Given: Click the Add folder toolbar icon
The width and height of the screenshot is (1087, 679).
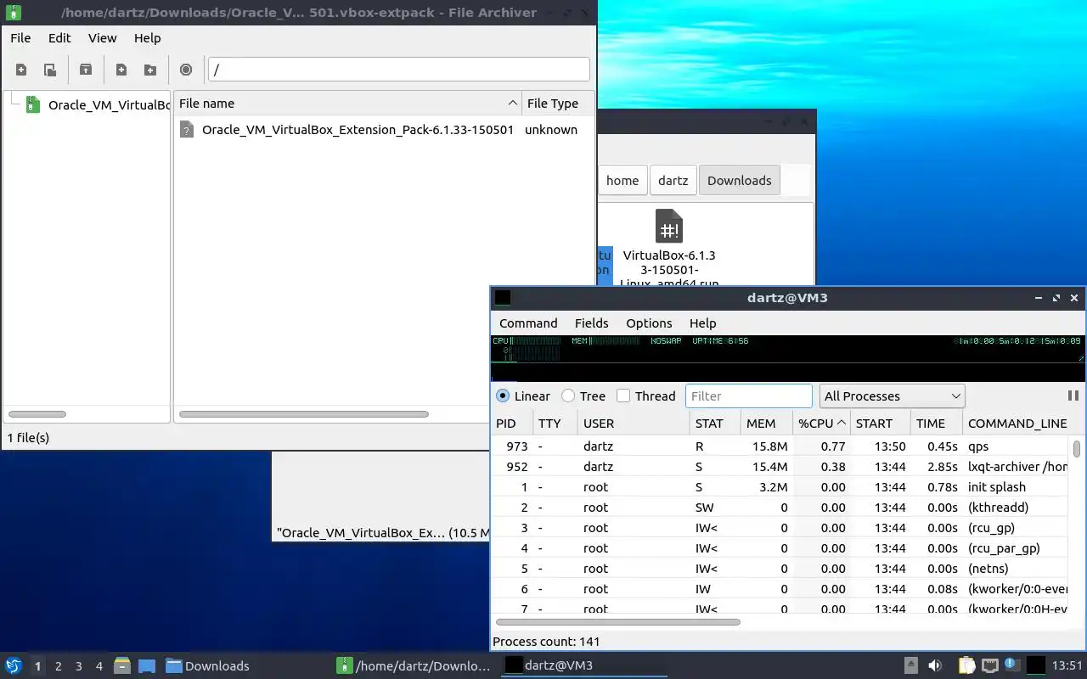Looking at the screenshot, I should pos(150,70).
